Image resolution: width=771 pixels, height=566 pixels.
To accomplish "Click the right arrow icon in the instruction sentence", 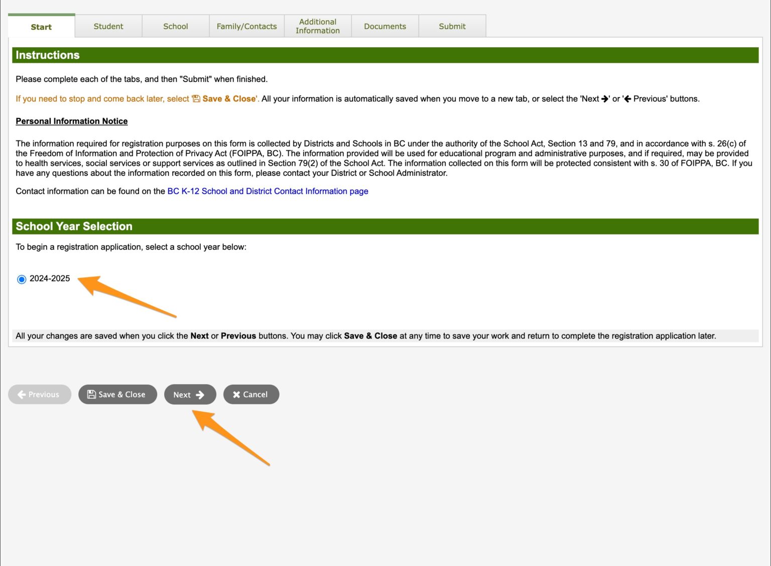I will (605, 99).
